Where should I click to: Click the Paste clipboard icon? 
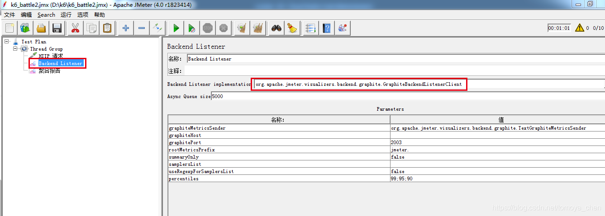pyautogui.click(x=107, y=28)
